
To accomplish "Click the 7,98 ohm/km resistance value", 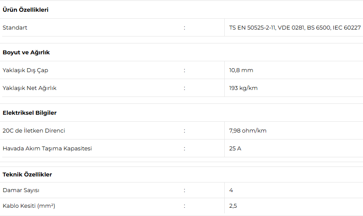I will point(248,130).
